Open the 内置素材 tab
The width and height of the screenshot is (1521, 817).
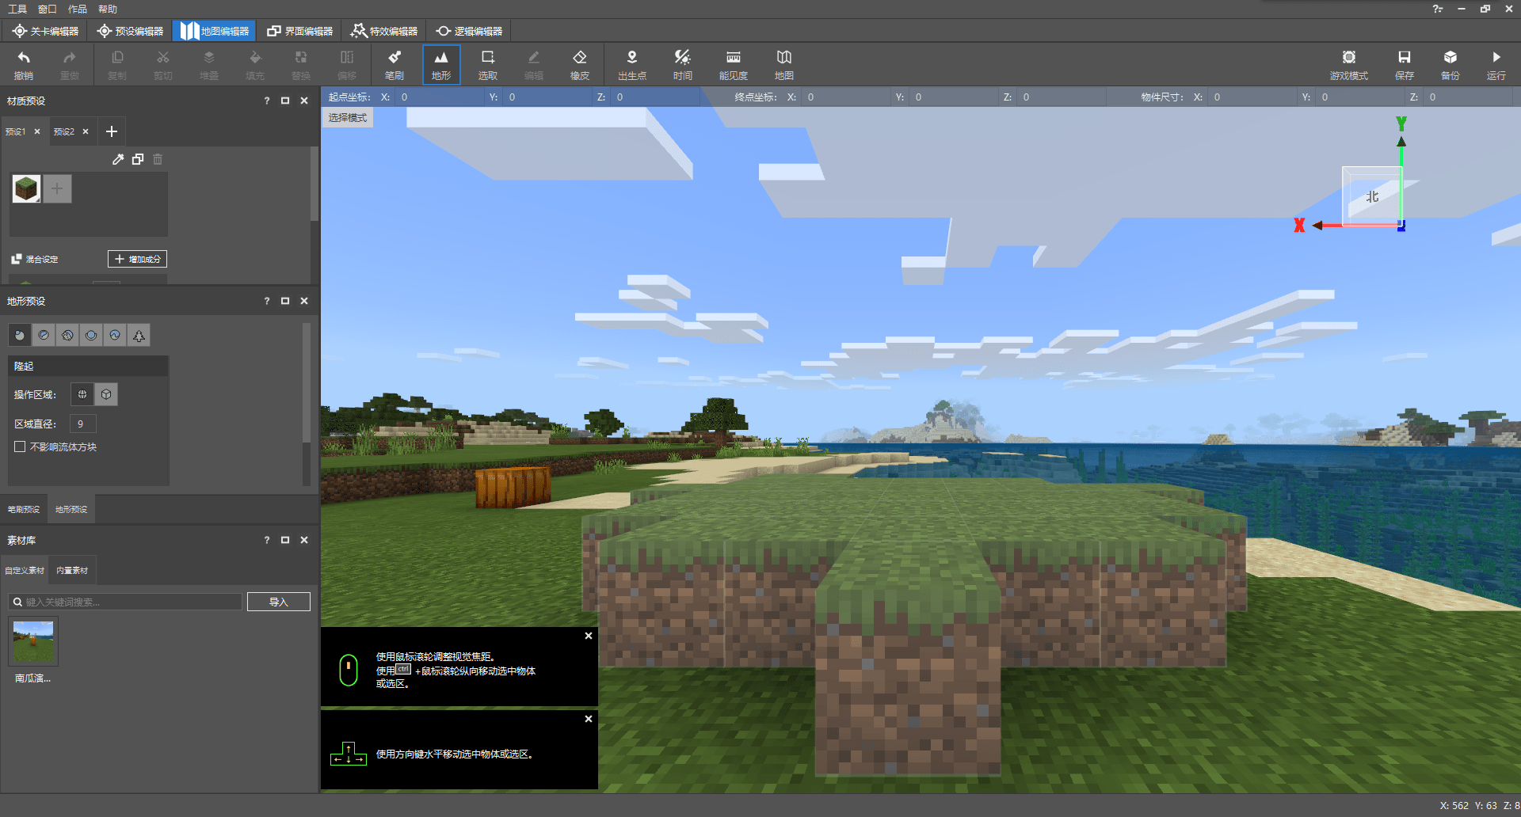coord(72,570)
